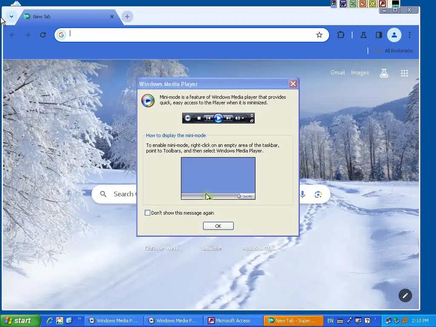Open the Labs flask icon in the toolbar
Screen dimensions: 436x327
click(x=364, y=35)
